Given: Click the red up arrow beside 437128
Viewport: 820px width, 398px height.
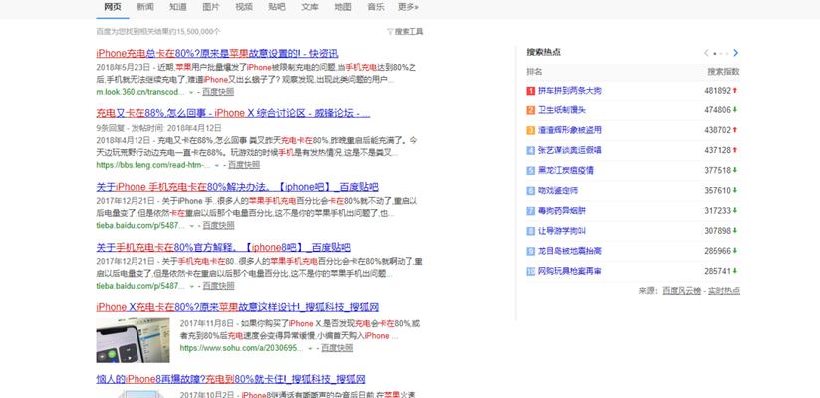Looking at the screenshot, I should pyautogui.click(x=735, y=150).
